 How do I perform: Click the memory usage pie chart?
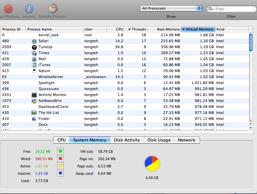coord(152,163)
